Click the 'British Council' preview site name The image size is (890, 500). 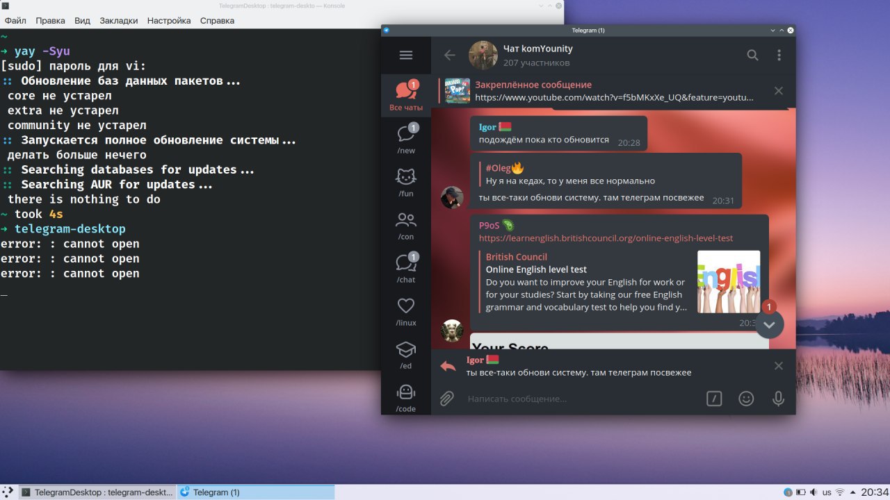pos(516,257)
